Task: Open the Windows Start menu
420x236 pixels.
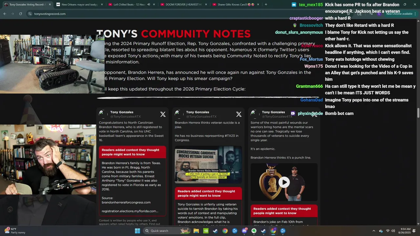Action: [137, 231]
